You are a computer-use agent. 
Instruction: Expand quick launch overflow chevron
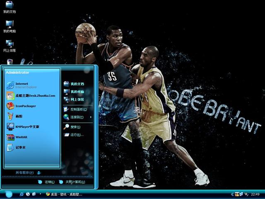(x=40, y=194)
